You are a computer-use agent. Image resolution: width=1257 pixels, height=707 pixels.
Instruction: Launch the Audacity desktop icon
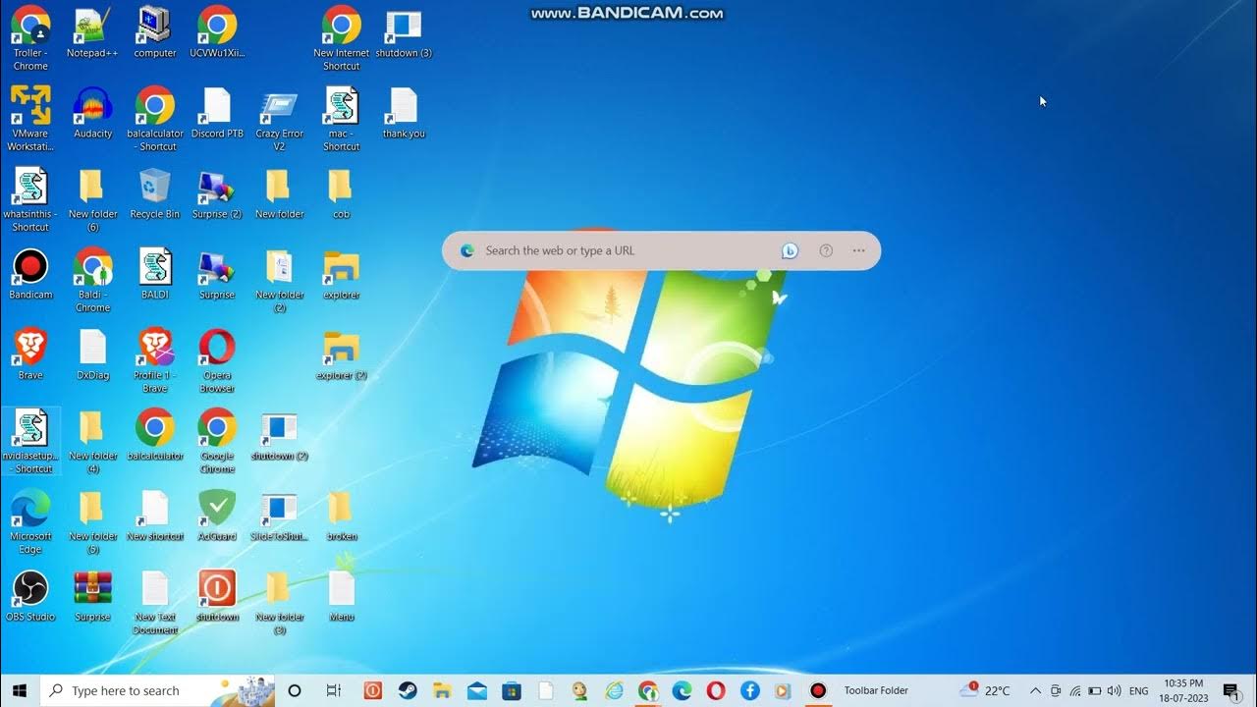(92, 112)
